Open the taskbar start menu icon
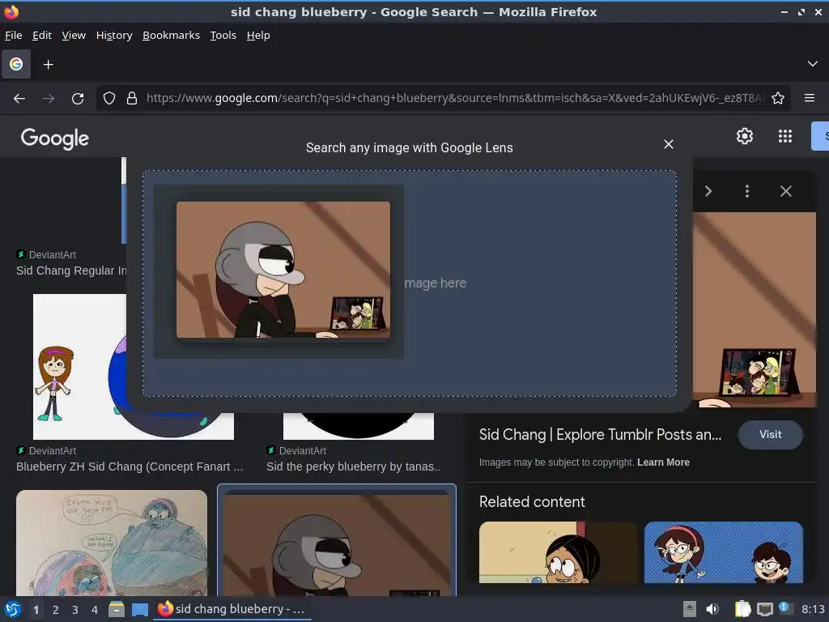Screen dimensions: 829x622 click(13, 609)
